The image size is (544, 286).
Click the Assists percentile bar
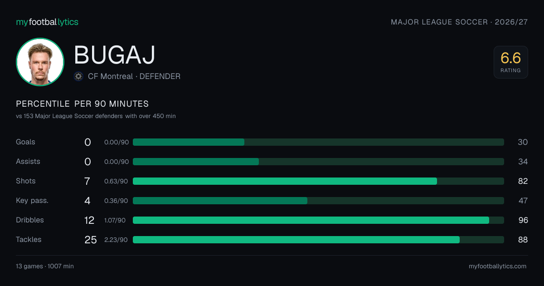tap(318, 162)
